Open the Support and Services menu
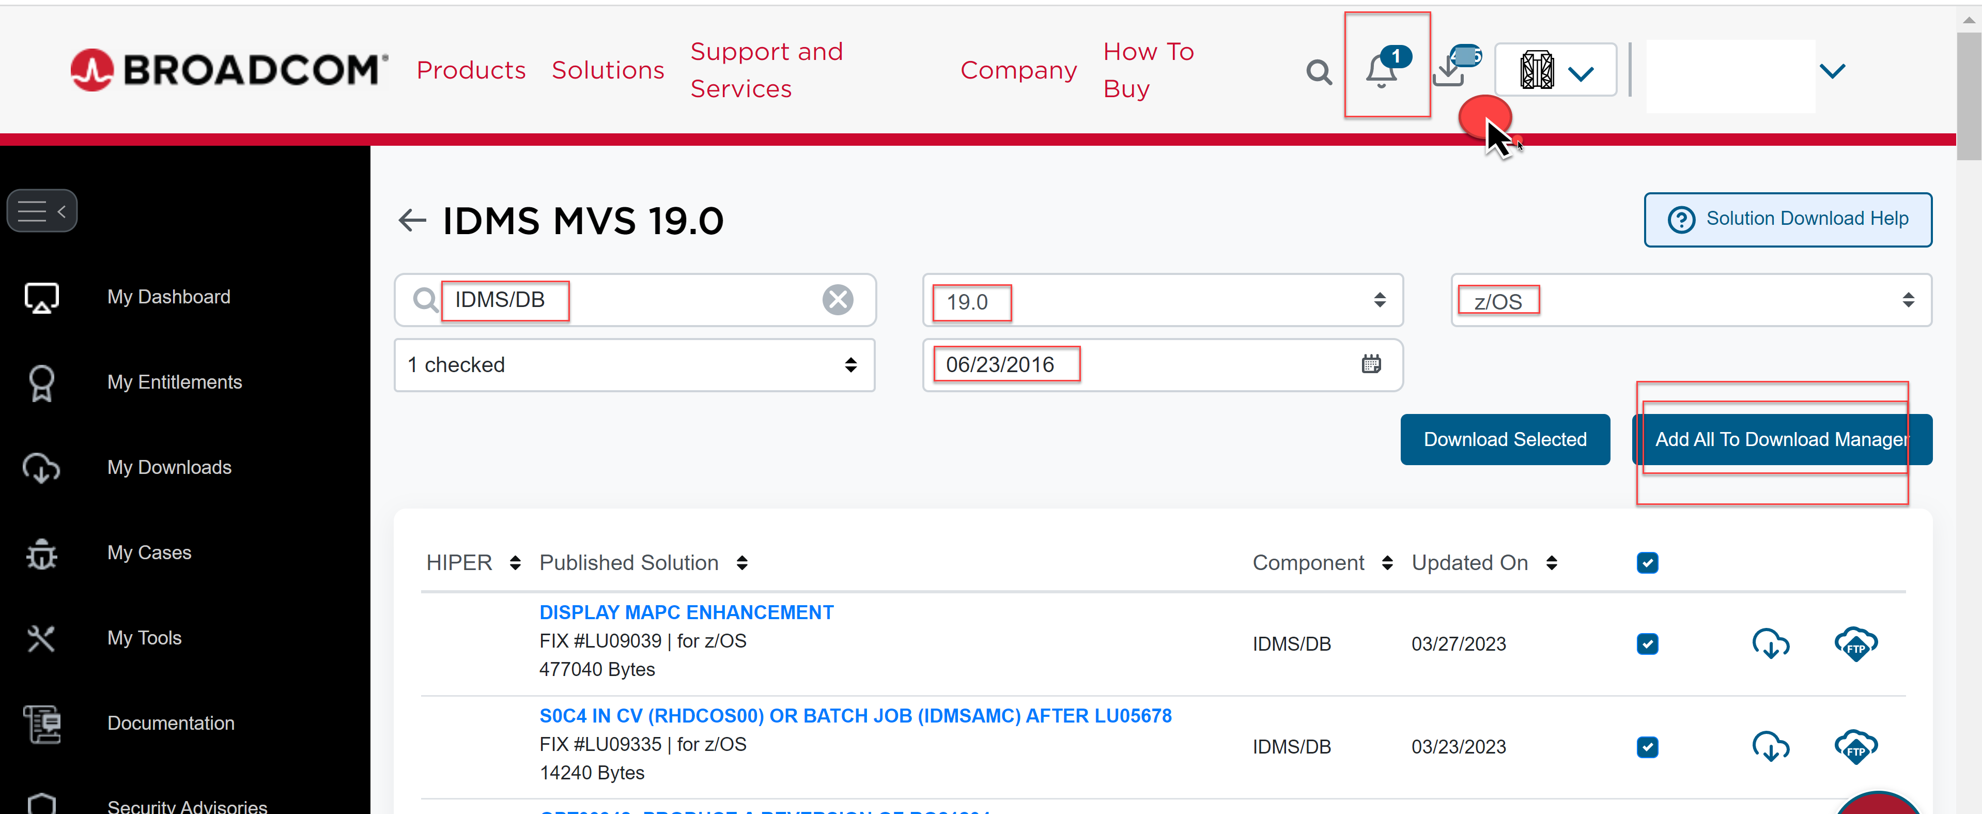This screenshot has height=814, width=1982. click(766, 70)
